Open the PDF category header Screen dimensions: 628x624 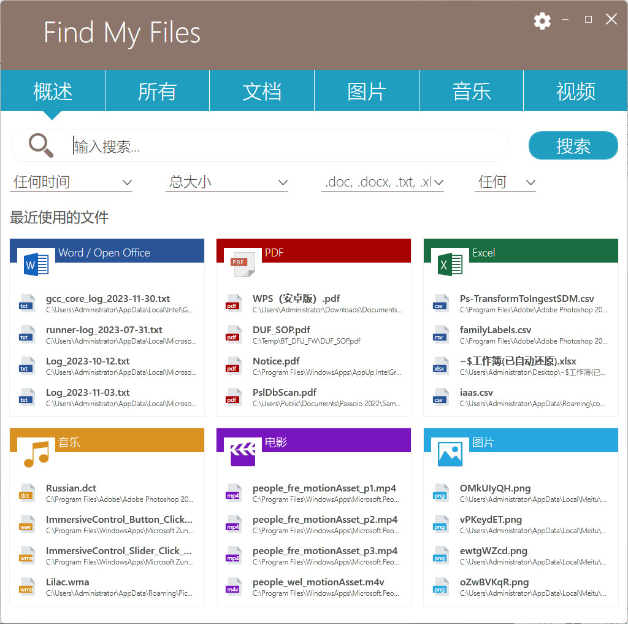point(313,251)
